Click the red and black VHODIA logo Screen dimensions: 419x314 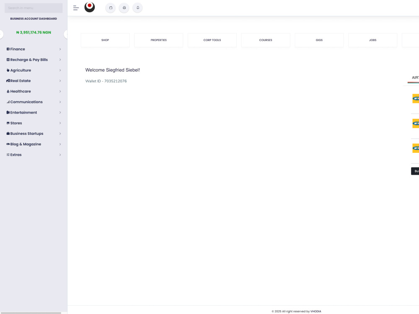[x=90, y=7]
